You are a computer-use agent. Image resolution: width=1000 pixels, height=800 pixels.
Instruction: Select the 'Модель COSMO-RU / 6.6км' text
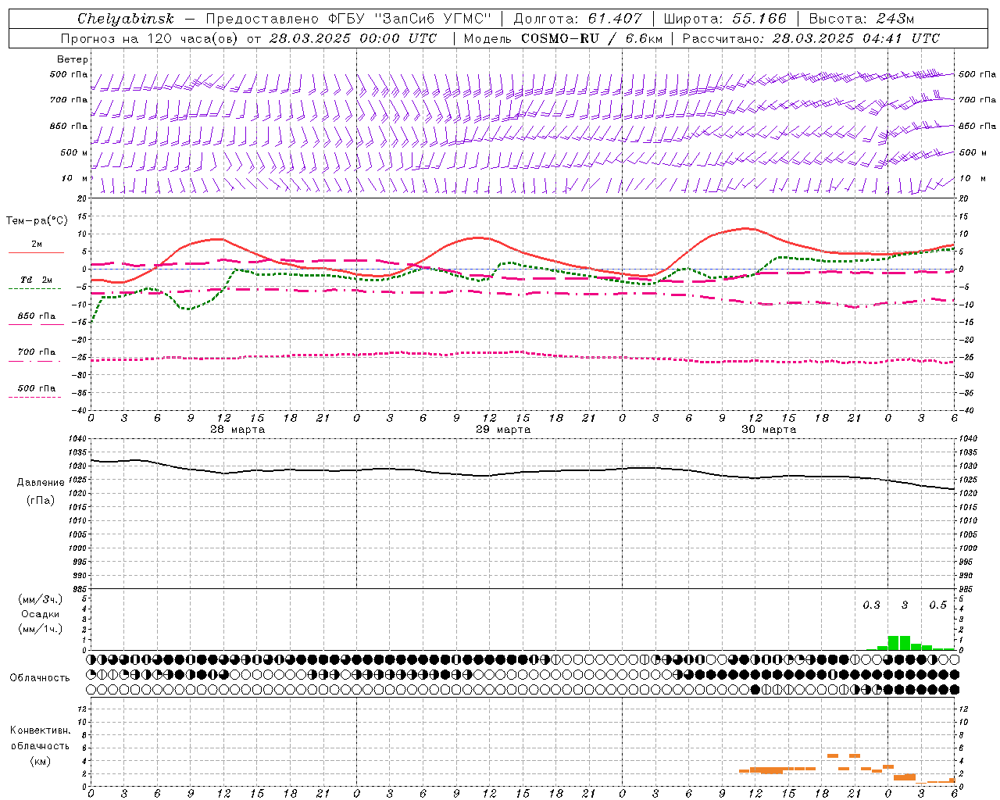562,38
